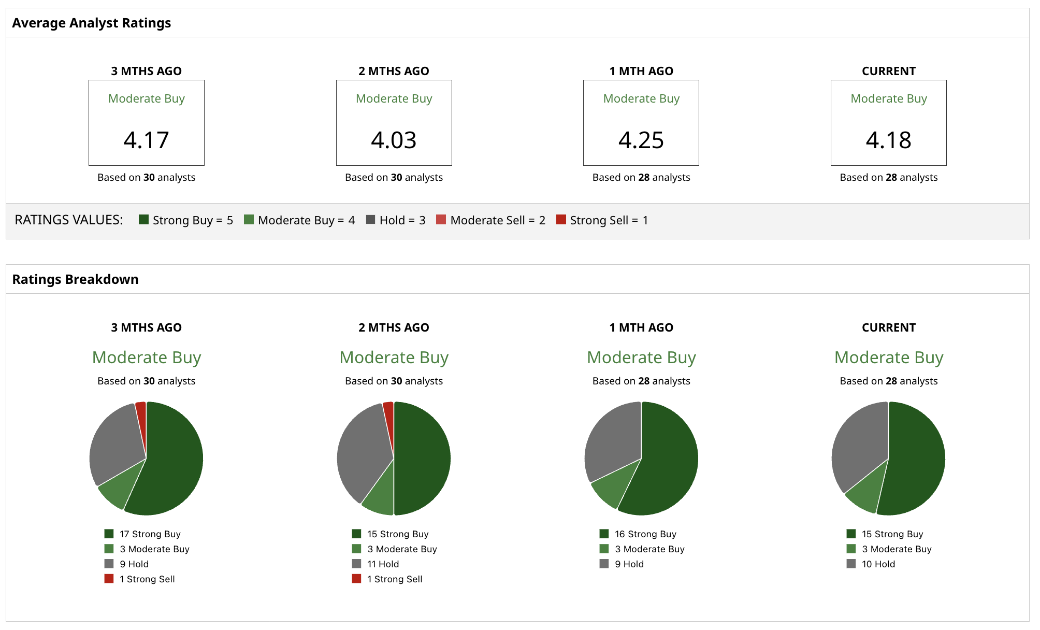Click the 16 Strong Buy legend icon
This screenshot has width=1040, height=630.
tap(604, 534)
